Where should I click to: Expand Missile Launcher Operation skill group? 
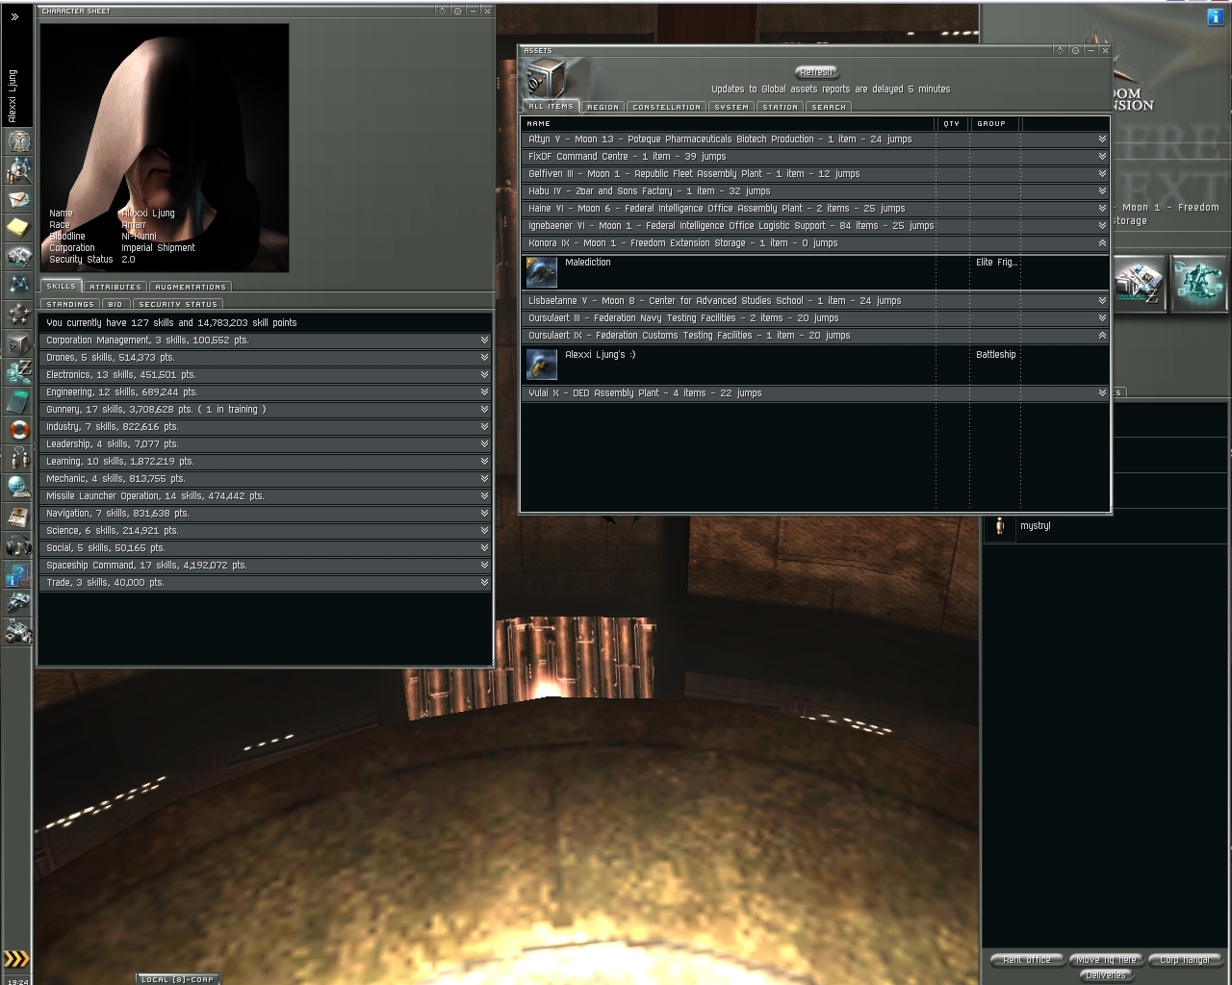266,496
